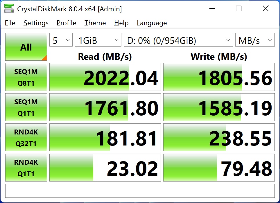This screenshot has height=203, width=280.
Task: Open the Language menu
Action: pos(152,23)
